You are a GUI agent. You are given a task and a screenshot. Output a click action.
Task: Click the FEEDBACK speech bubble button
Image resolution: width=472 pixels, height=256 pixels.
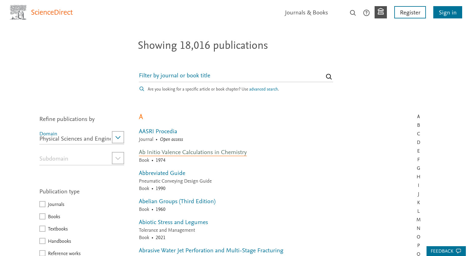pos(446,251)
